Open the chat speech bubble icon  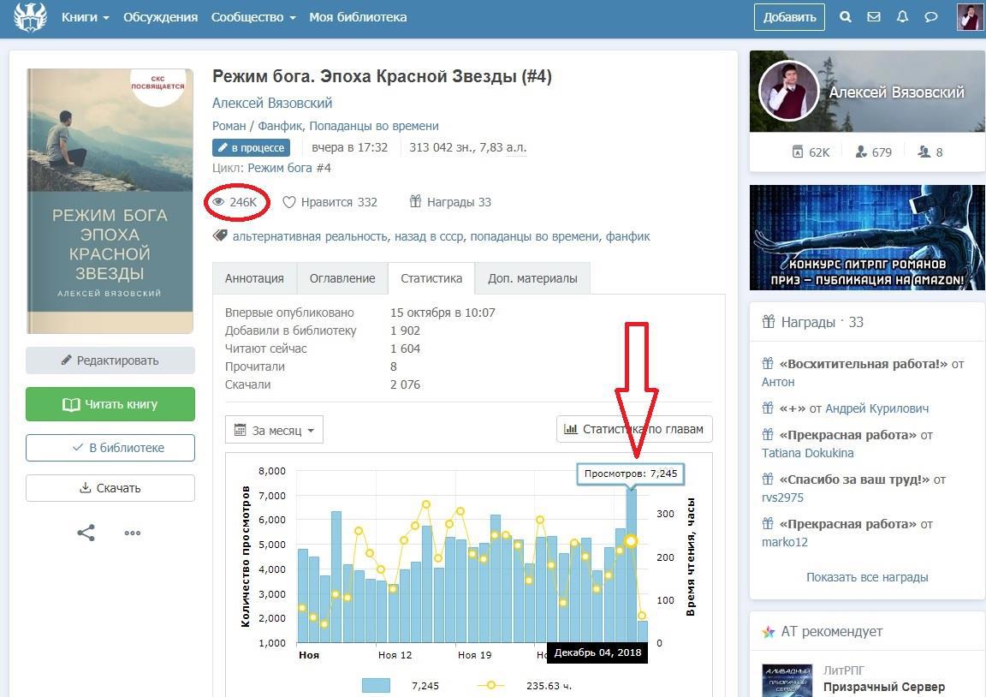[931, 17]
